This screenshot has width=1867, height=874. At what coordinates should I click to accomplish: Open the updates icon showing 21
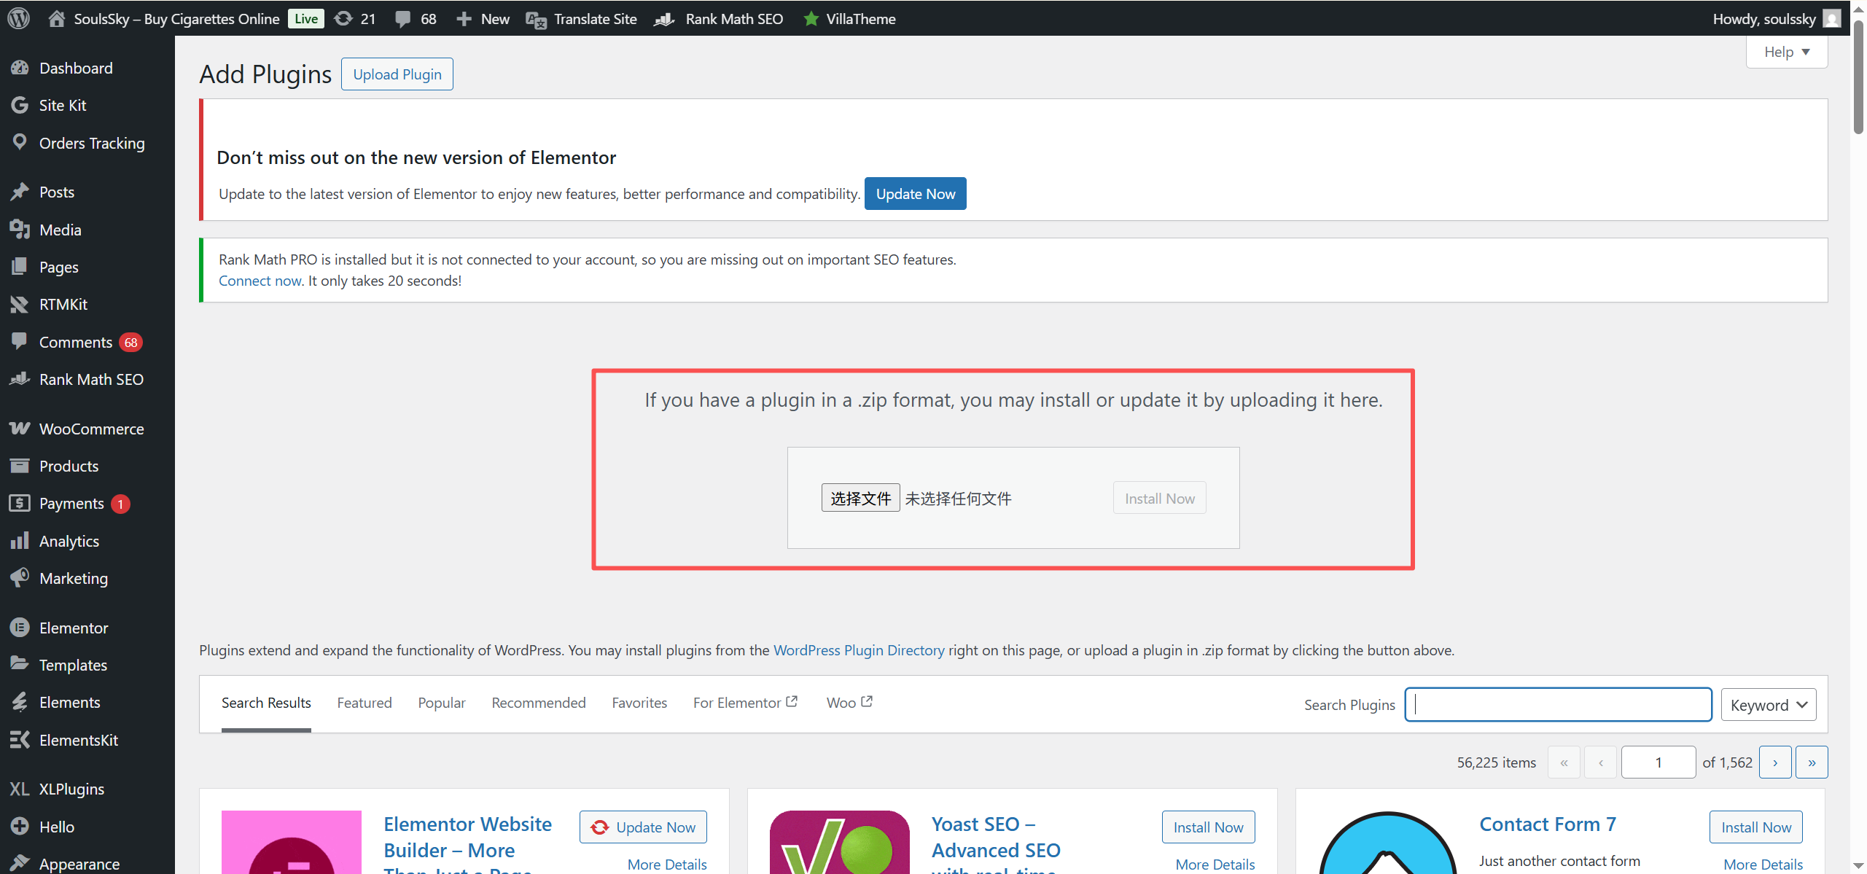343,18
